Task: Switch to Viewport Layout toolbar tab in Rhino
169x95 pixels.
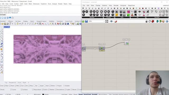Action: click(41, 21)
